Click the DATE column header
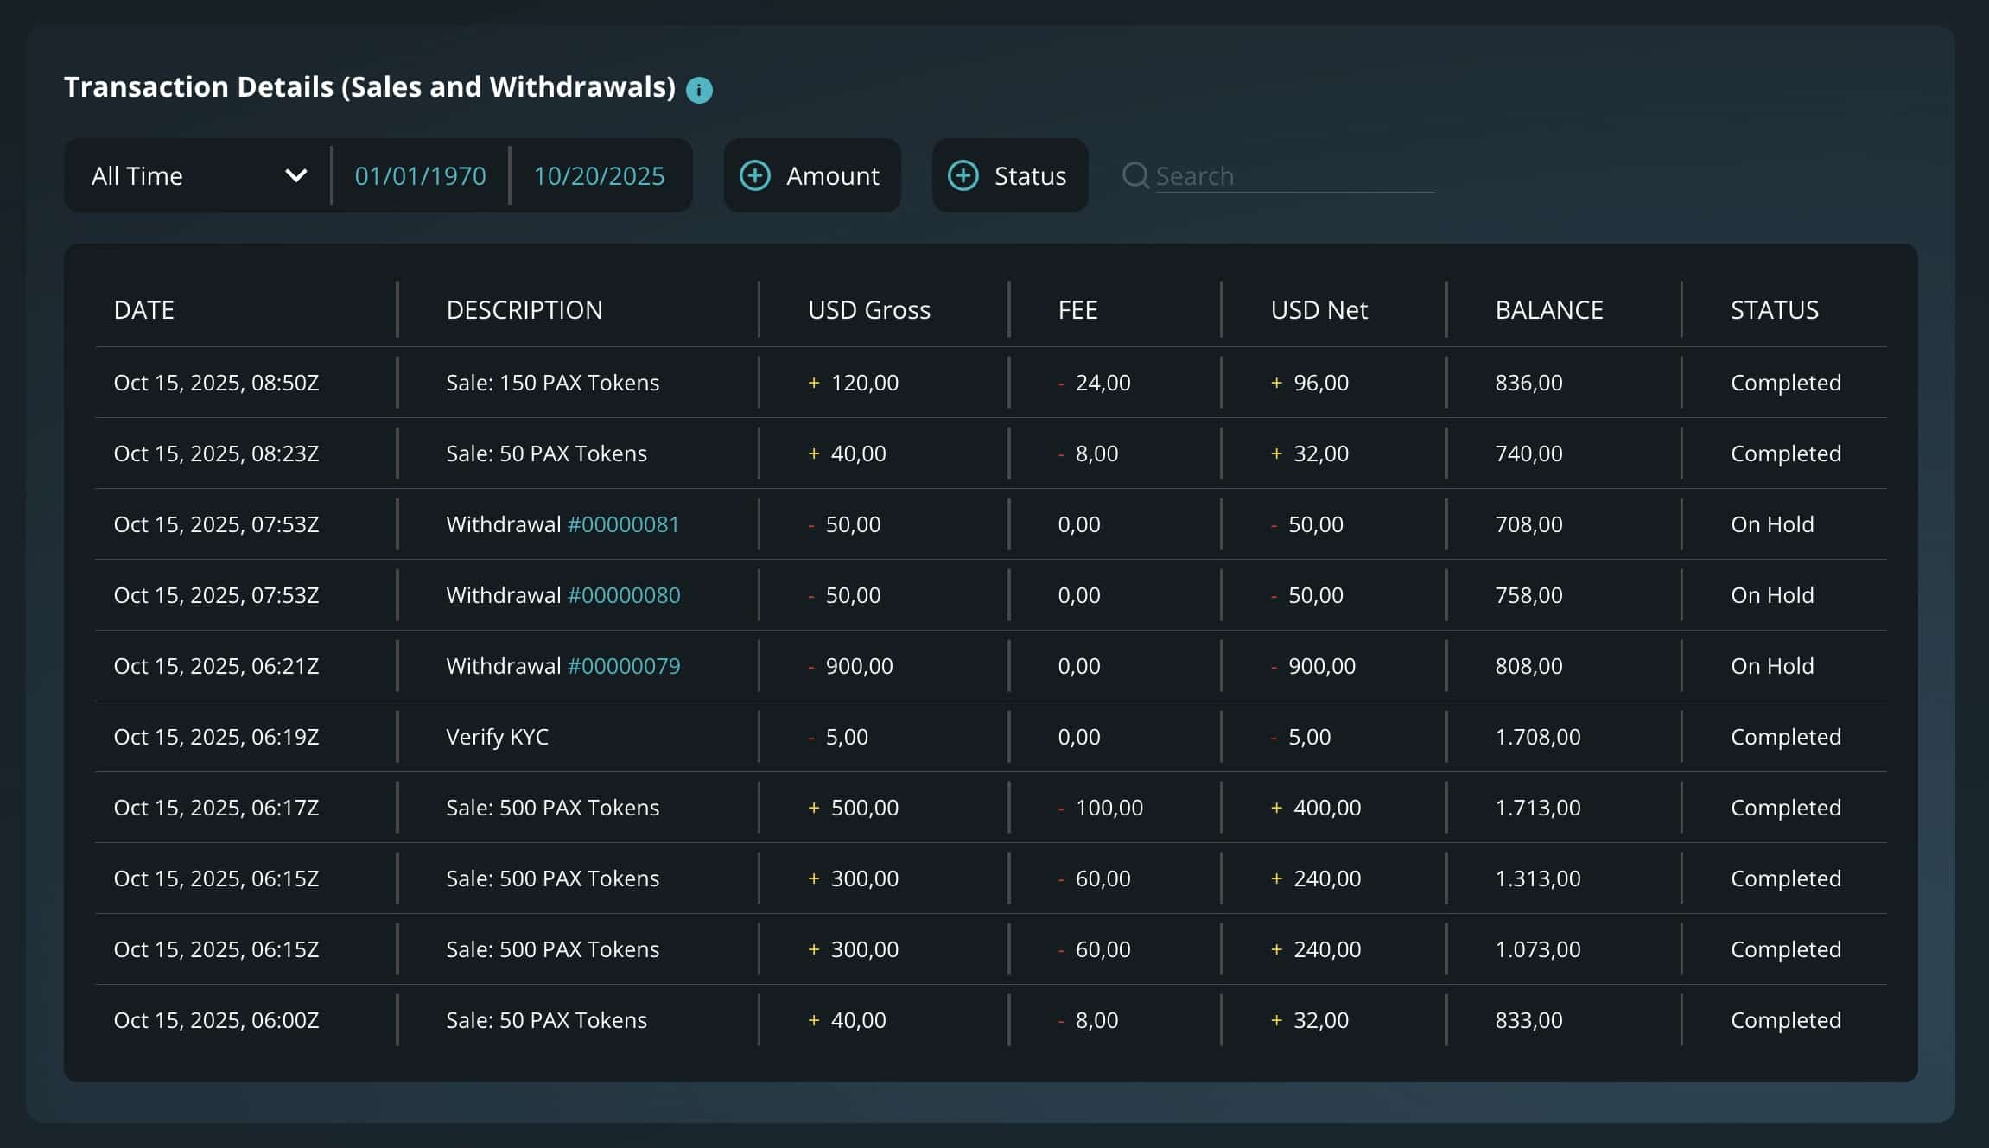Image resolution: width=1989 pixels, height=1148 pixels. [x=144, y=309]
